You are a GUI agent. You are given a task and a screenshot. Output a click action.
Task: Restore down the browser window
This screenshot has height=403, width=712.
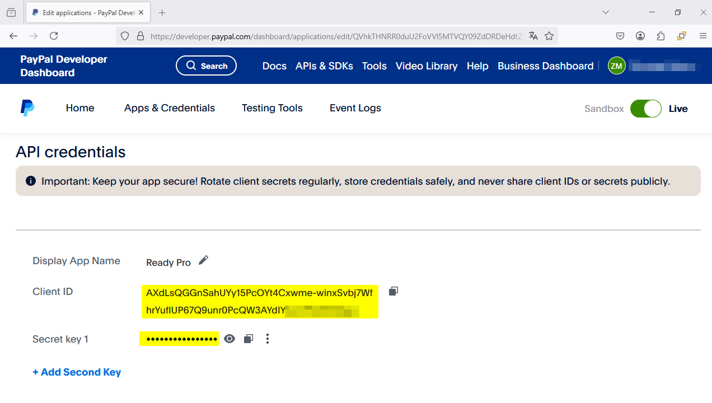tap(678, 12)
